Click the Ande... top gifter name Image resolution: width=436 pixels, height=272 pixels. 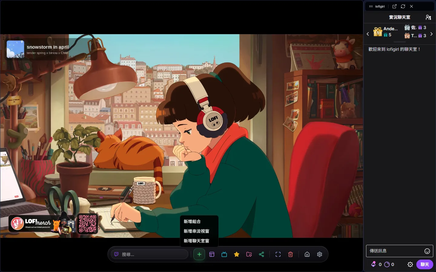391,29
